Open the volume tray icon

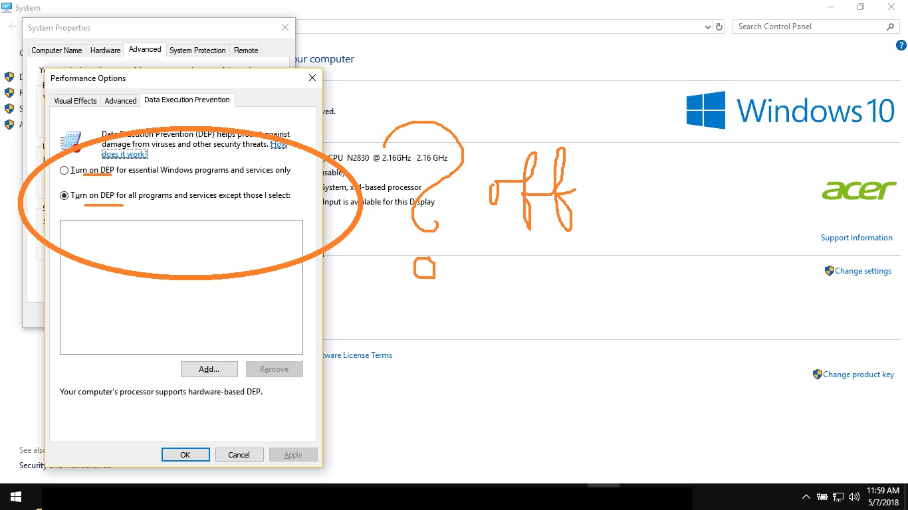[854, 497]
